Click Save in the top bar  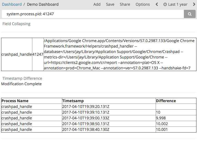[x=110, y=4]
